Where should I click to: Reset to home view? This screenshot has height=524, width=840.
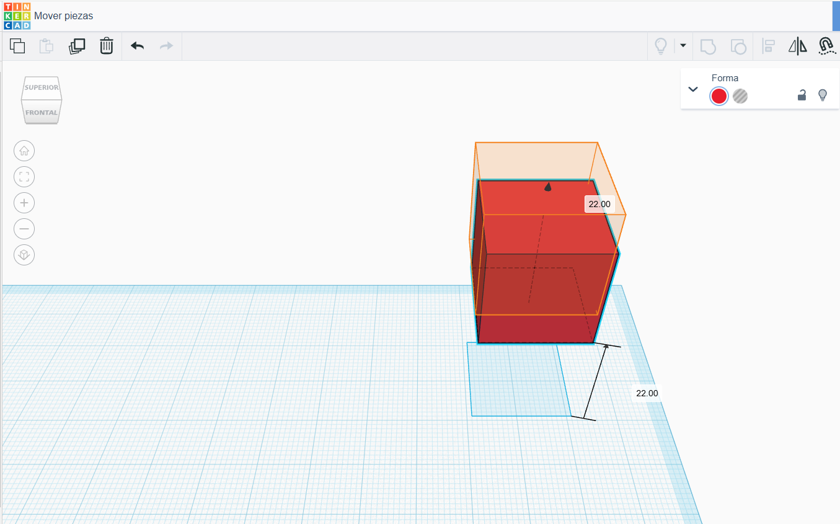(x=24, y=151)
